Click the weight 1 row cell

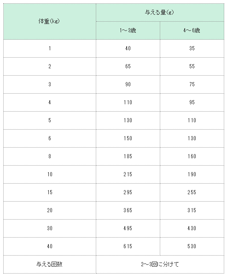point(50,48)
